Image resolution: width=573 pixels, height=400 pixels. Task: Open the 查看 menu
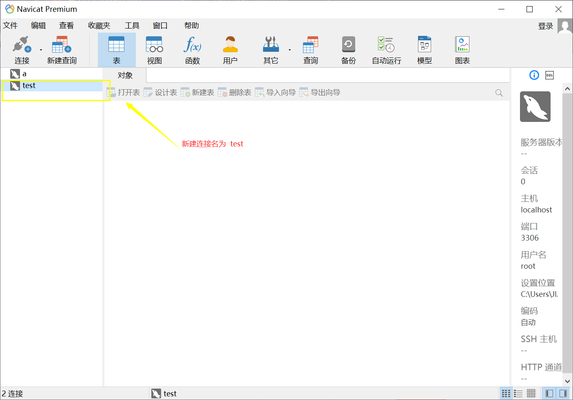point(66,26)
